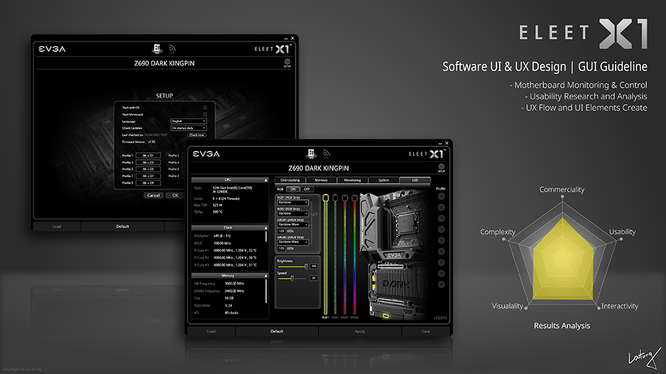
Task: Turn RGB lighting ON
Action: point(293,189)
